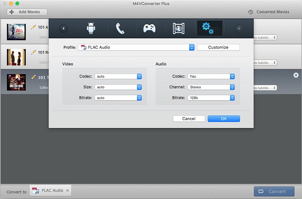302x199 pixels.
Task: Click the Add Movies button
Action: click(x=27, y=12)
